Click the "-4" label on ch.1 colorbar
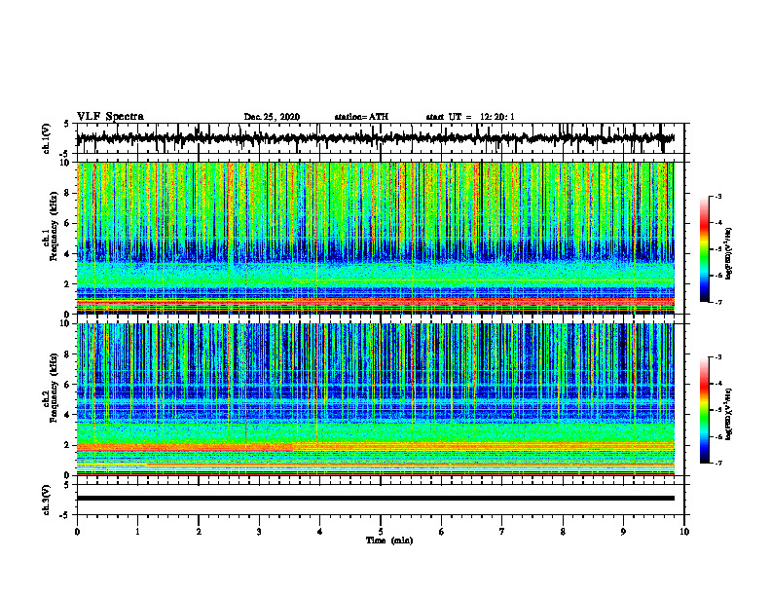 click(717, 223)
